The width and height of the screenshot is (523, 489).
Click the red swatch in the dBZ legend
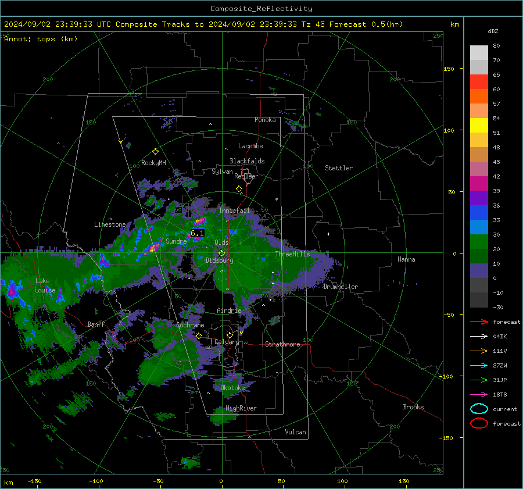pos(479,81)
